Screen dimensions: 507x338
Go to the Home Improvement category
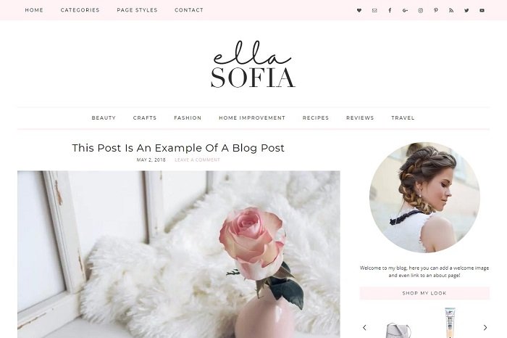click(x=252, y=118)
